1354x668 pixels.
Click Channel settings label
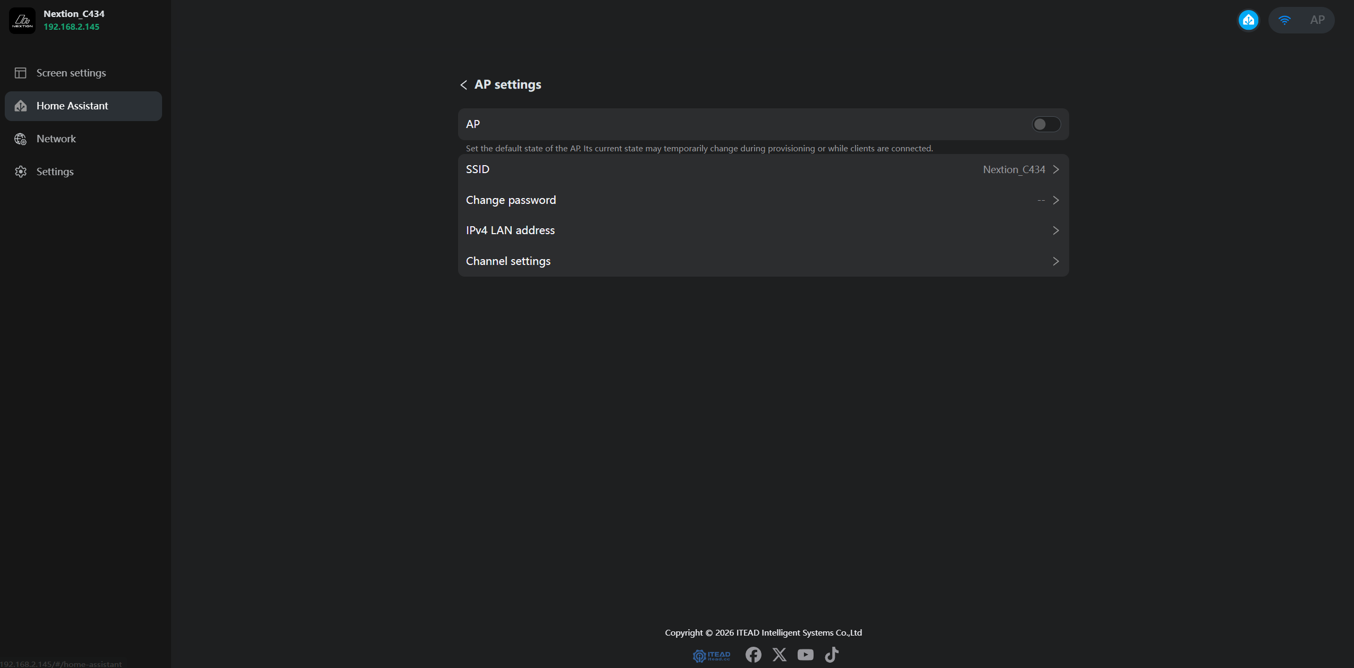[x=508, y=261]
